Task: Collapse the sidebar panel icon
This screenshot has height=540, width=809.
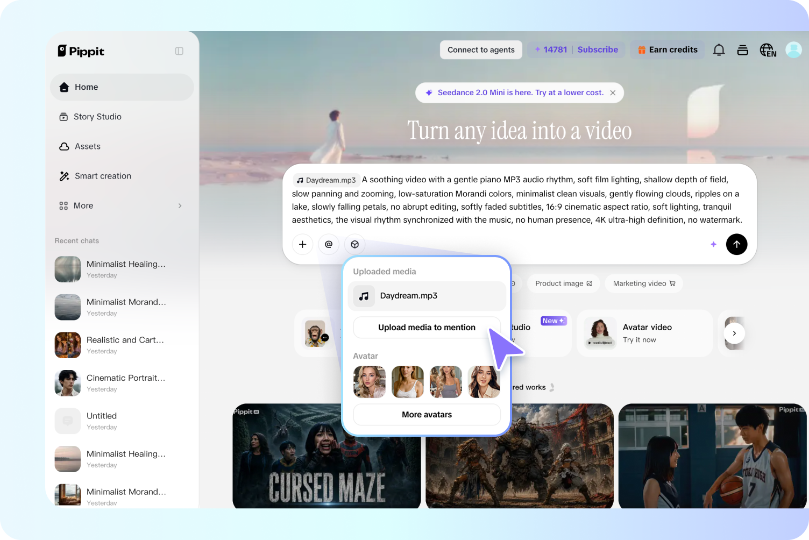Action: 179,51
